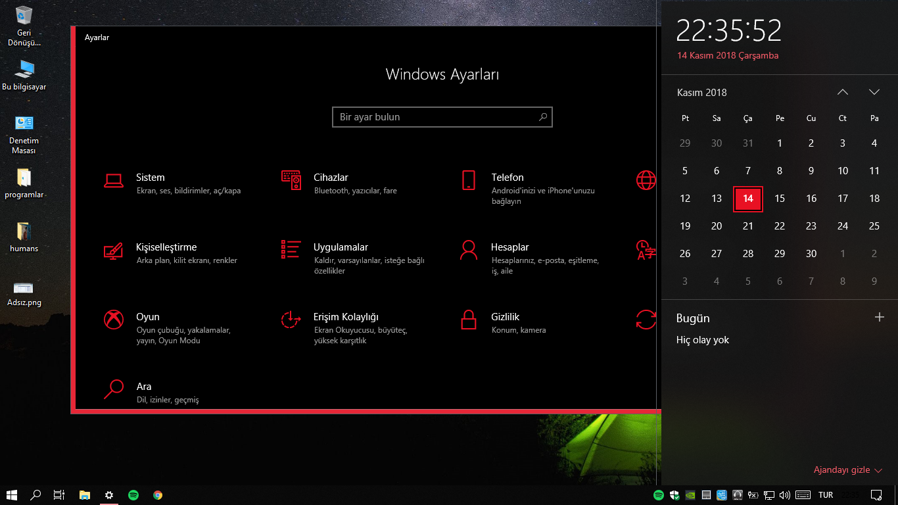898x505 pixels.
Task: Open the volume speaker tray icon
Action: coord(784,495)
